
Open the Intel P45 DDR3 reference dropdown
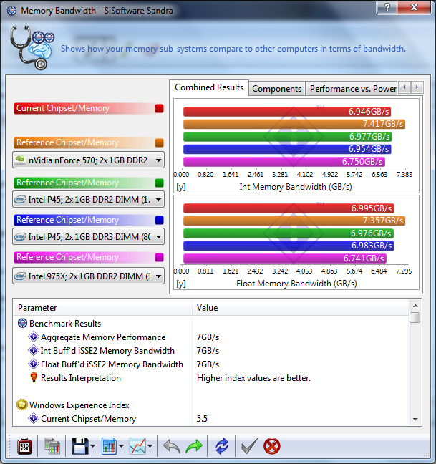88,236
